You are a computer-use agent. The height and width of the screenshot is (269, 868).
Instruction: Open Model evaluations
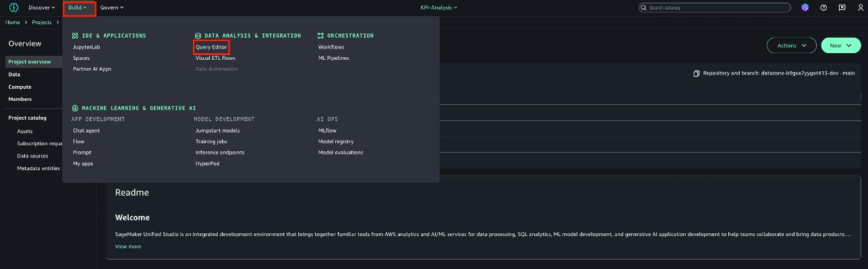pyautogui.click(x=341, y=152)
